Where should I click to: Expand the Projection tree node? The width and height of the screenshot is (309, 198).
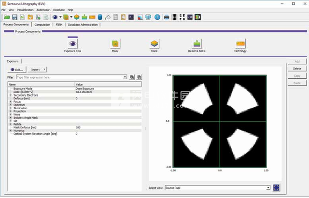(x=11, y=111)
